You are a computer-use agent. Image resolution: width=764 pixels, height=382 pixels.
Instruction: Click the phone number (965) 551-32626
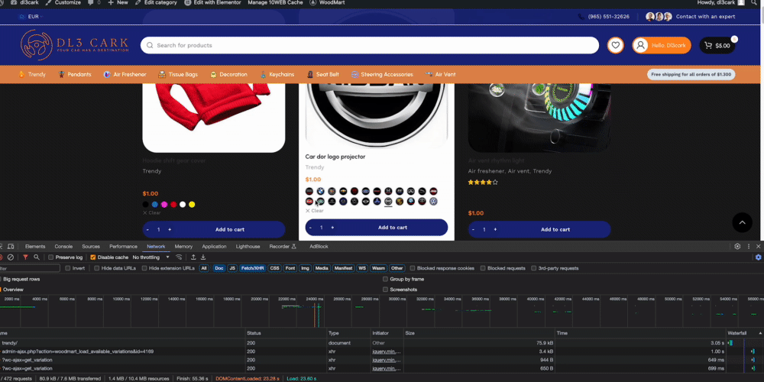coord(609,17)
